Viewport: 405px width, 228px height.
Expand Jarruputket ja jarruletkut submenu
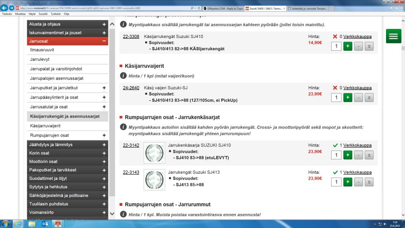coord(104,88)
